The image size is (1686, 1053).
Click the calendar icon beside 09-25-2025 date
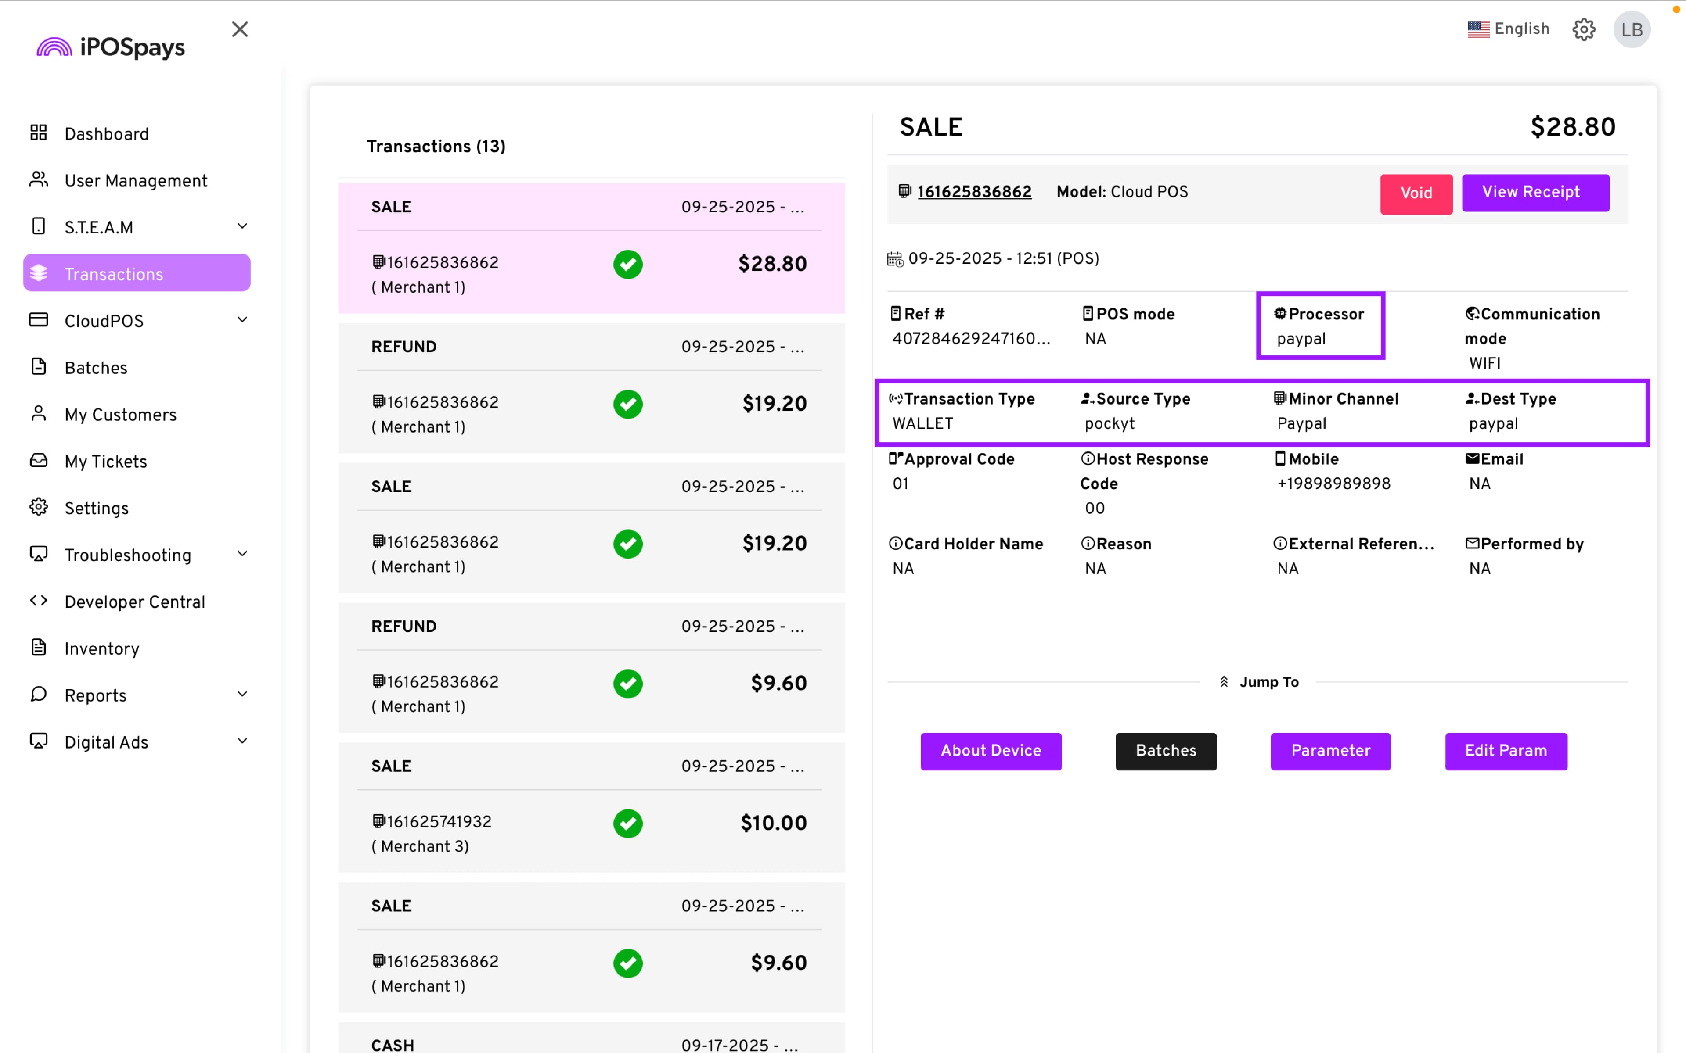click(894, 259)
